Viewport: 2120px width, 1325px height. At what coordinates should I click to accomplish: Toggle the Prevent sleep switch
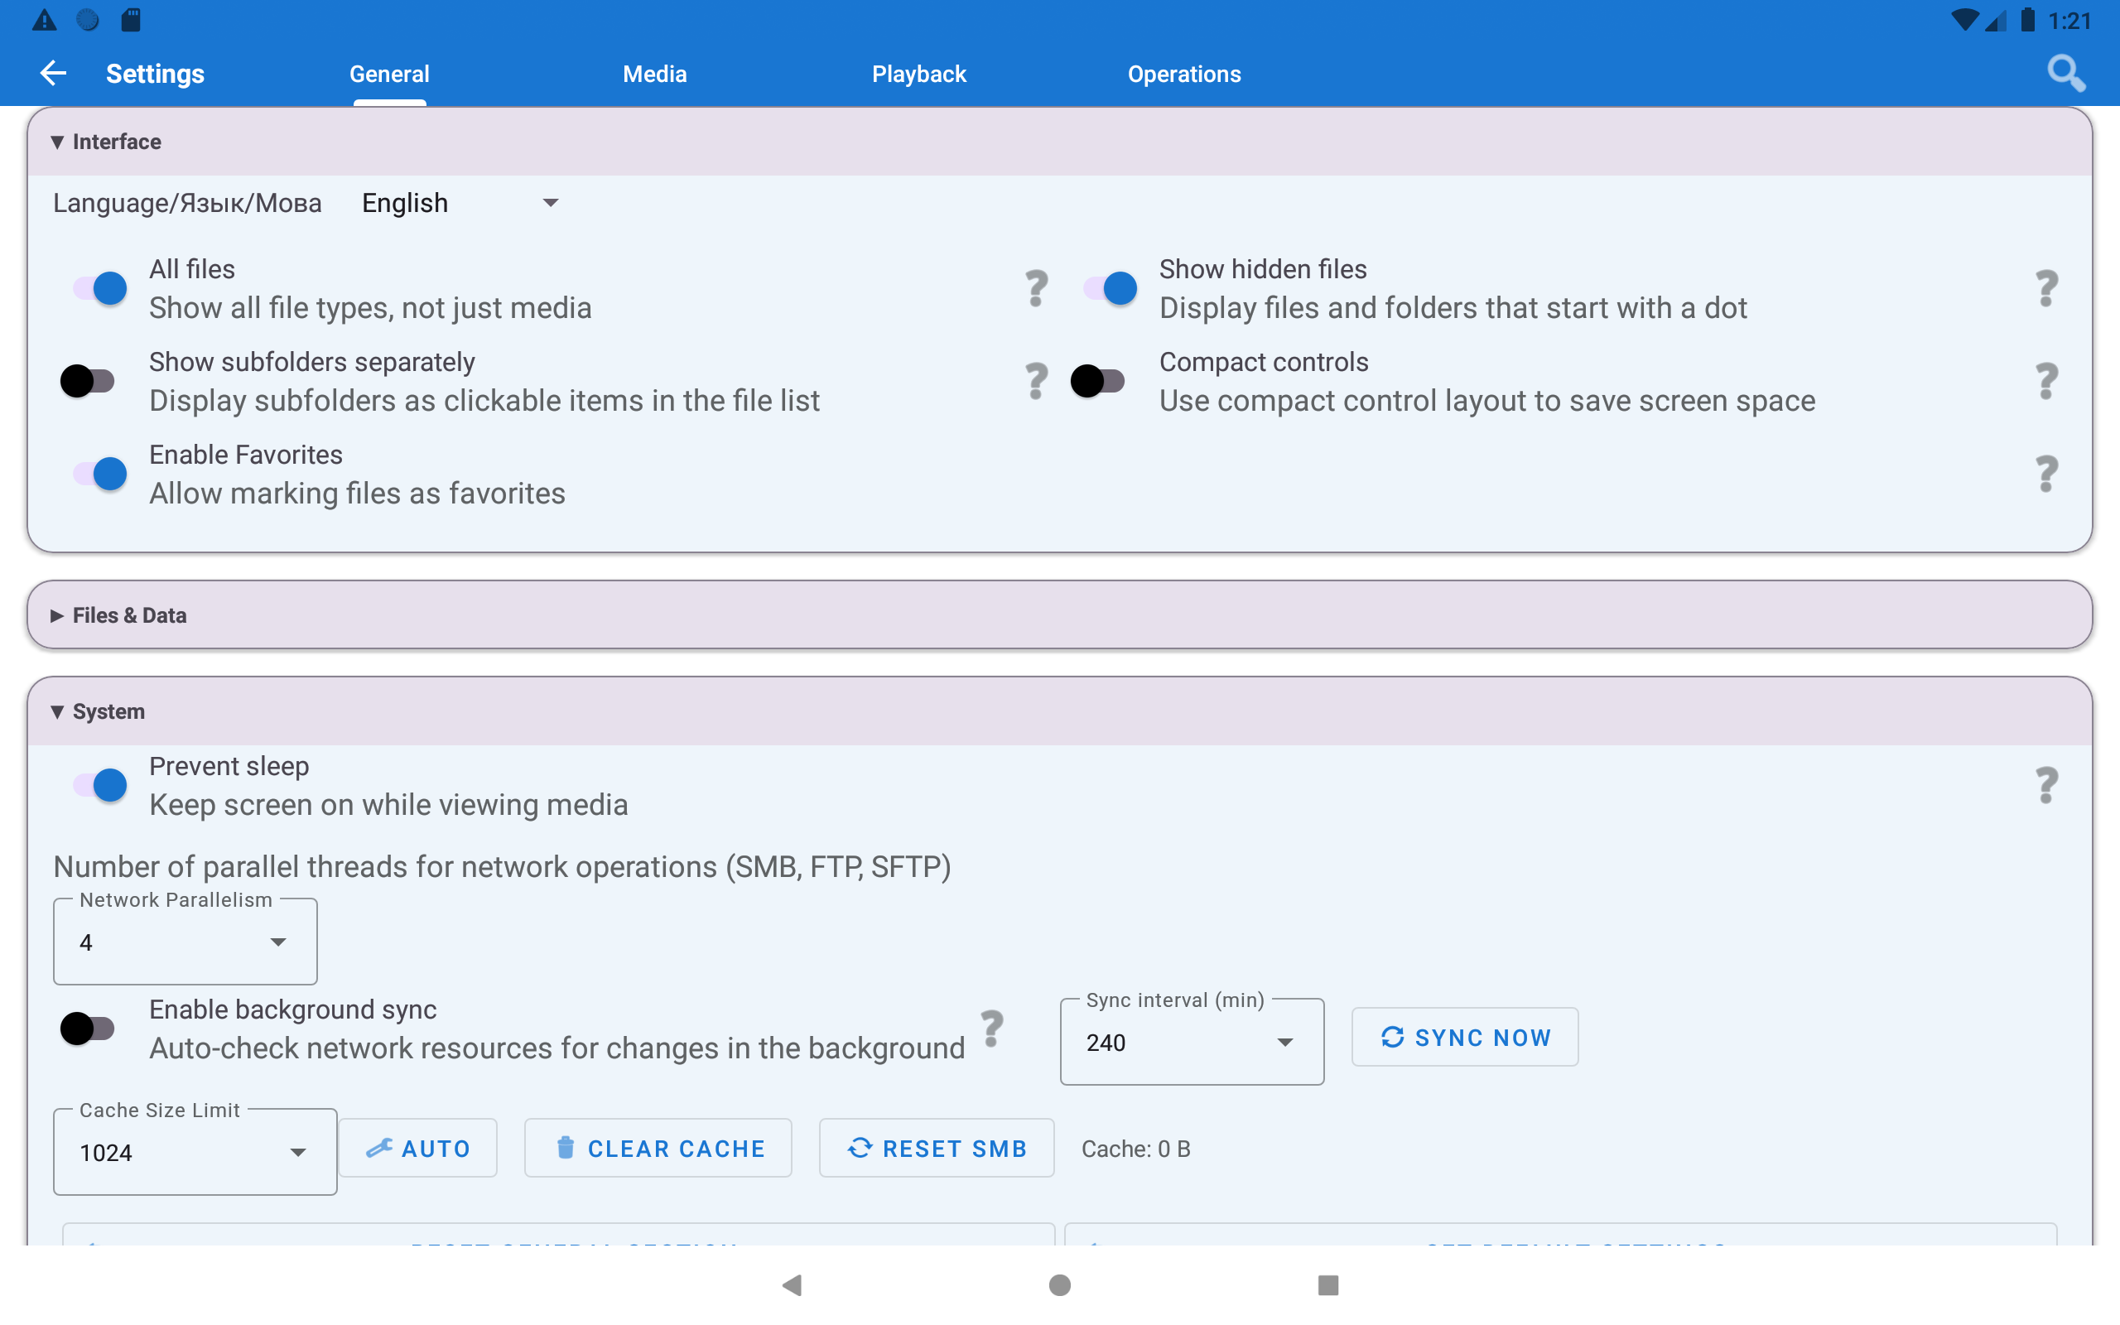coord(100,785)
